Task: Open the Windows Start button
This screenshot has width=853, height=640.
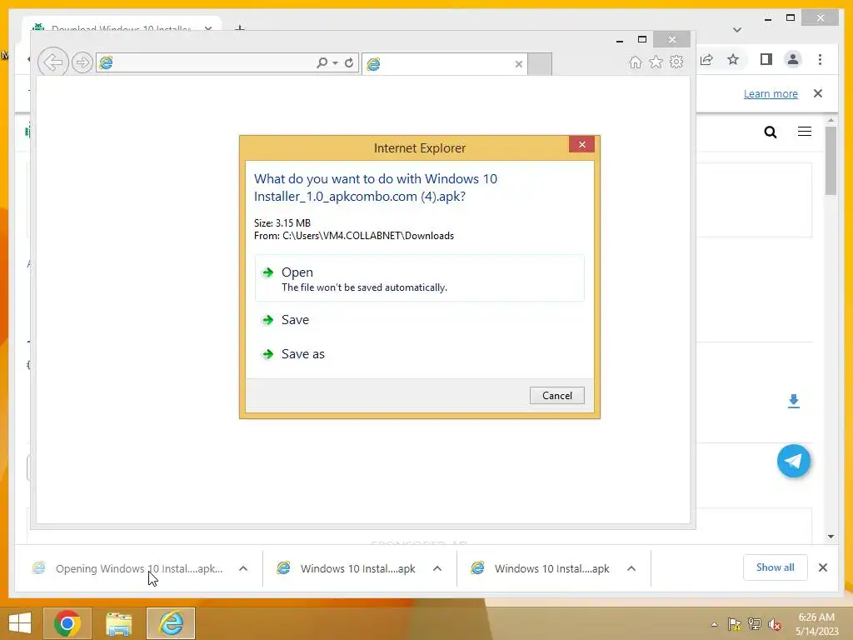Action: point(20,623)
